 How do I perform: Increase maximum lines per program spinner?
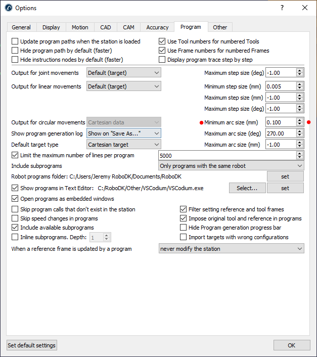[300, 153]
